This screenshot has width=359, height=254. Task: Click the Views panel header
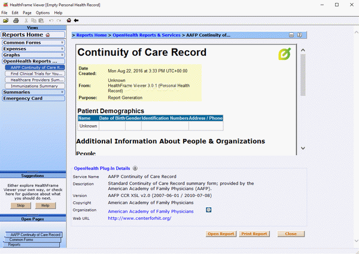click(33, 28)
